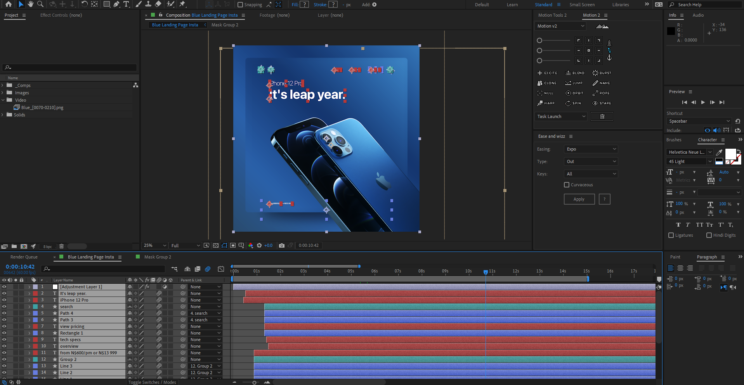Viewport: 744px width, 385px height.
Task: Open the Easing dropdown set to Expo
Action: point(590,149)
